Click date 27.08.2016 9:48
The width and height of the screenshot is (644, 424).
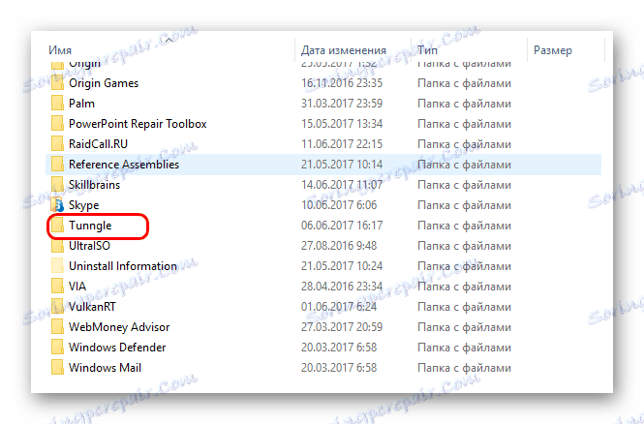click(x=339, y=246)
